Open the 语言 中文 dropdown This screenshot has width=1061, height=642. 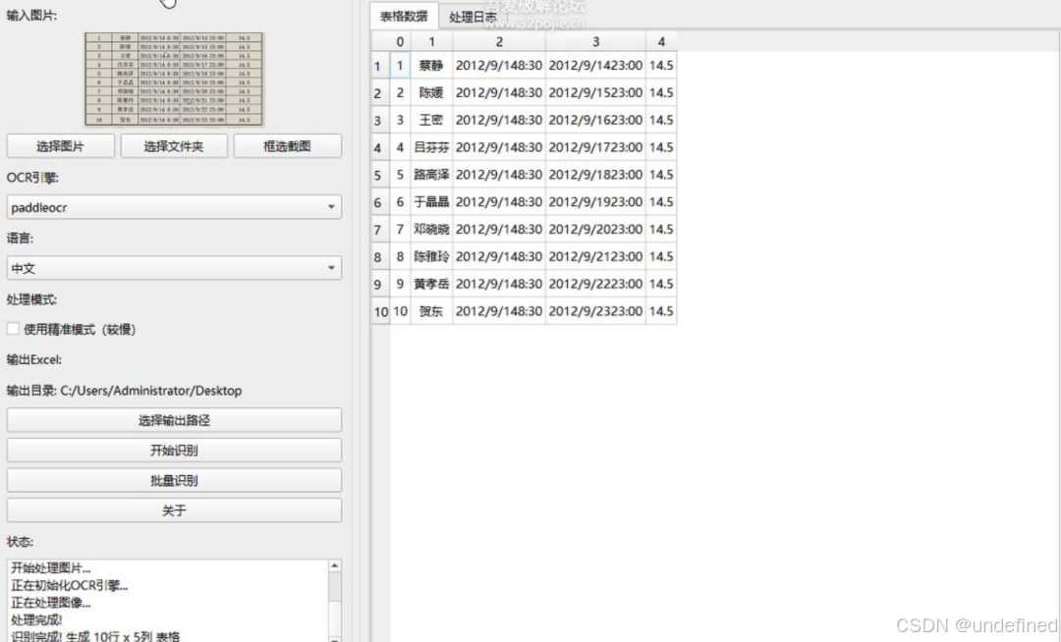[174, 268]
